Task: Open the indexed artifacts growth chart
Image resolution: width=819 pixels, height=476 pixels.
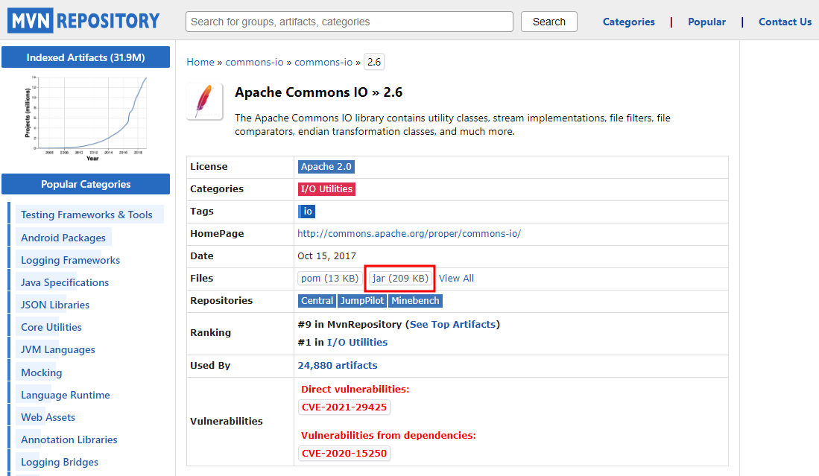Action: (86, 118)
